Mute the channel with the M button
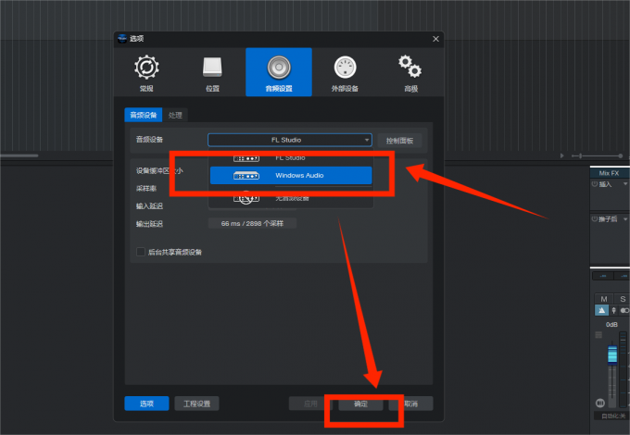The height and width of the screenshot is (435, 630). [x=604, y=299]
